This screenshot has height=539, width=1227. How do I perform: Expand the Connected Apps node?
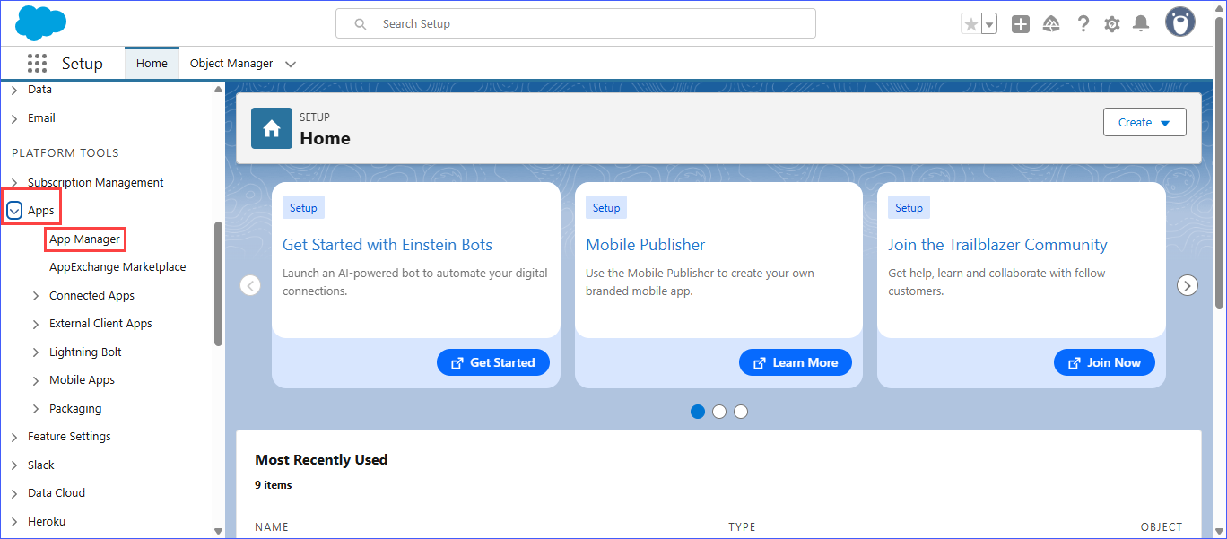(36, 296)
